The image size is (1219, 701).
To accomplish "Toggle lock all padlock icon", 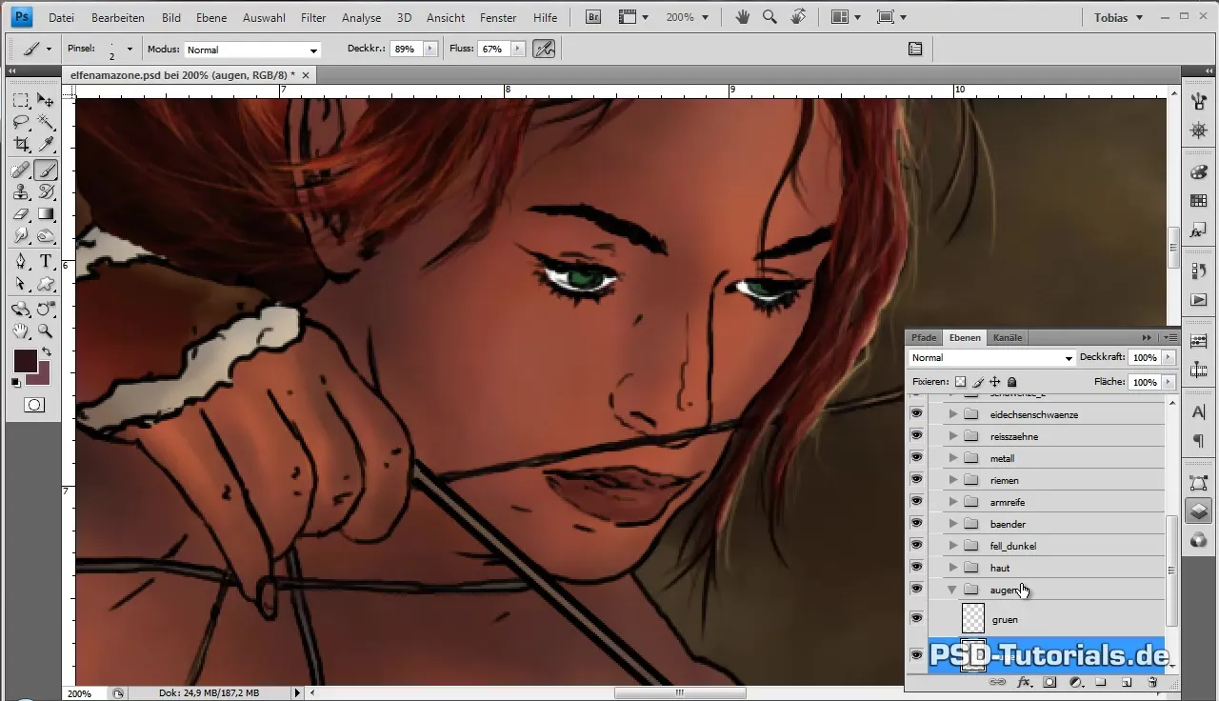I will [x=1011, y=382].
